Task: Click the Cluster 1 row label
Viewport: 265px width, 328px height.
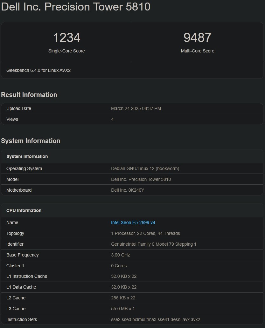Action: (x=15, y=266)
